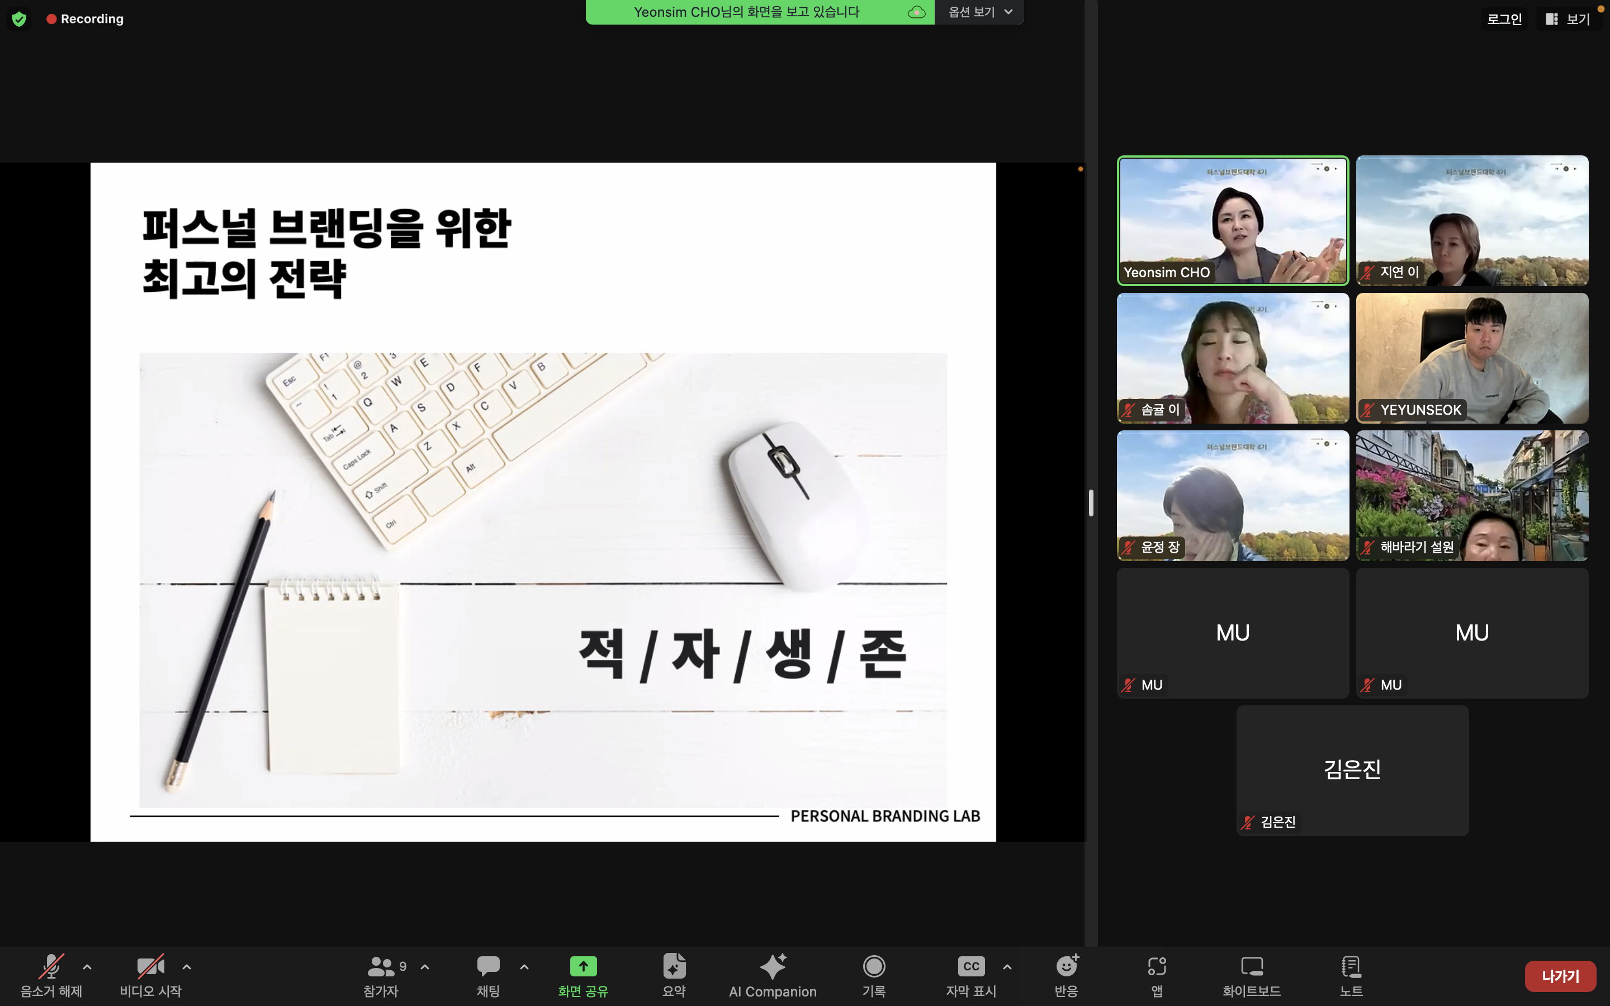Open the 노트 notes icon
Viewport: 1610px width, 1006px height.
point(1350,967)
